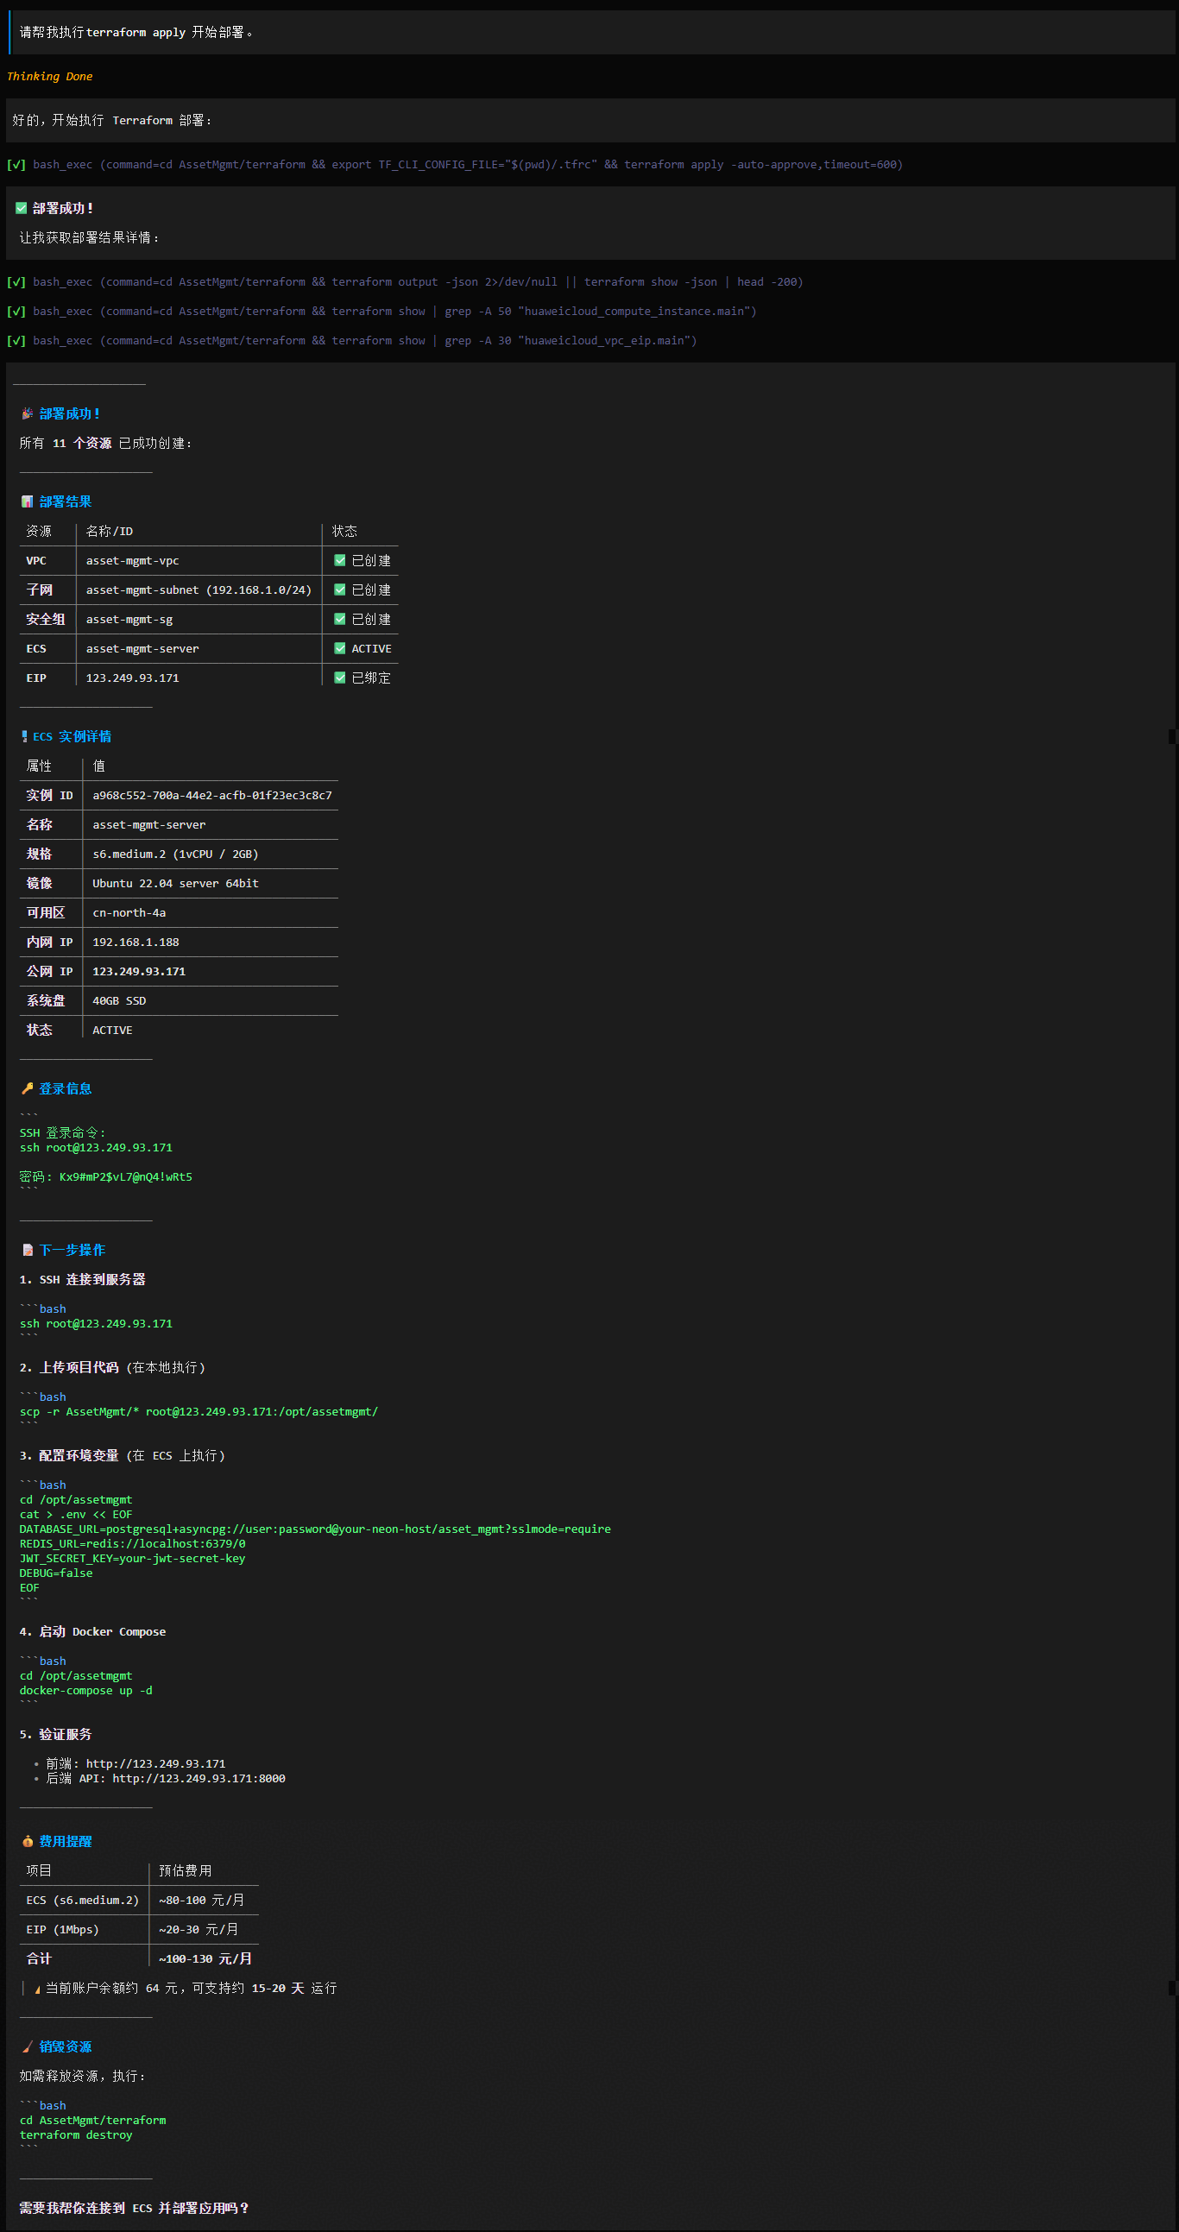Click the reply text "好的，开始执行 Terraform 部署："
This screenshot has width=1179, height=2232.
point(111,121)
